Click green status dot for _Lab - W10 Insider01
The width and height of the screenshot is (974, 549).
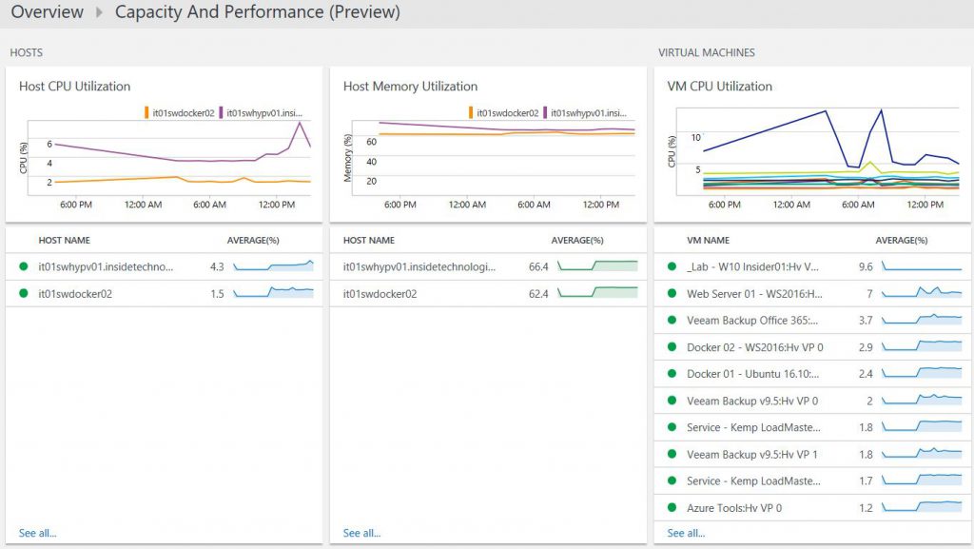pyautogui.click(x=672, y=266)
